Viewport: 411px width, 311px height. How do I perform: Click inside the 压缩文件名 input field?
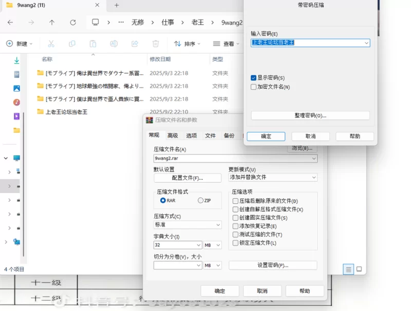231,159
